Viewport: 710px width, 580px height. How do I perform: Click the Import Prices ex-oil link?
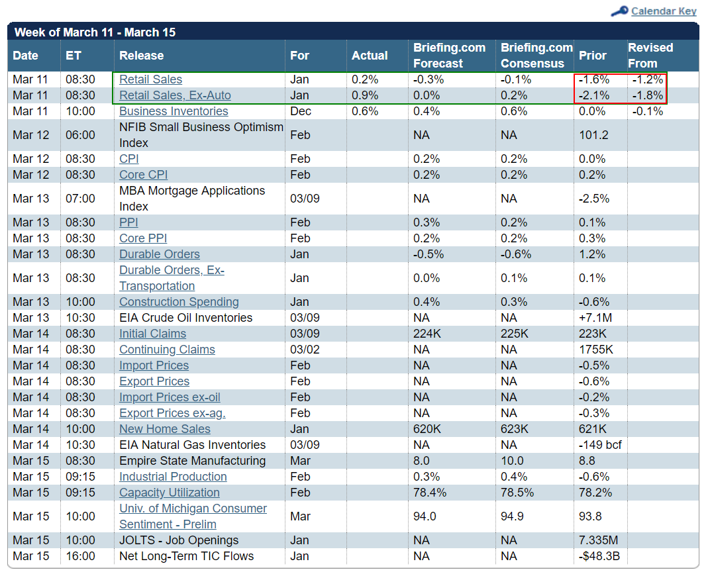tap(170, 397)
